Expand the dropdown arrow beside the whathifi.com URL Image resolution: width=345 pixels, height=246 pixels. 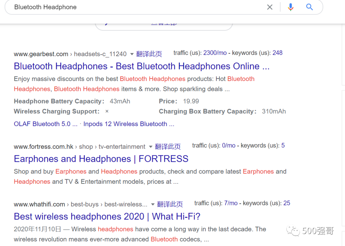[x=153, y=205]
